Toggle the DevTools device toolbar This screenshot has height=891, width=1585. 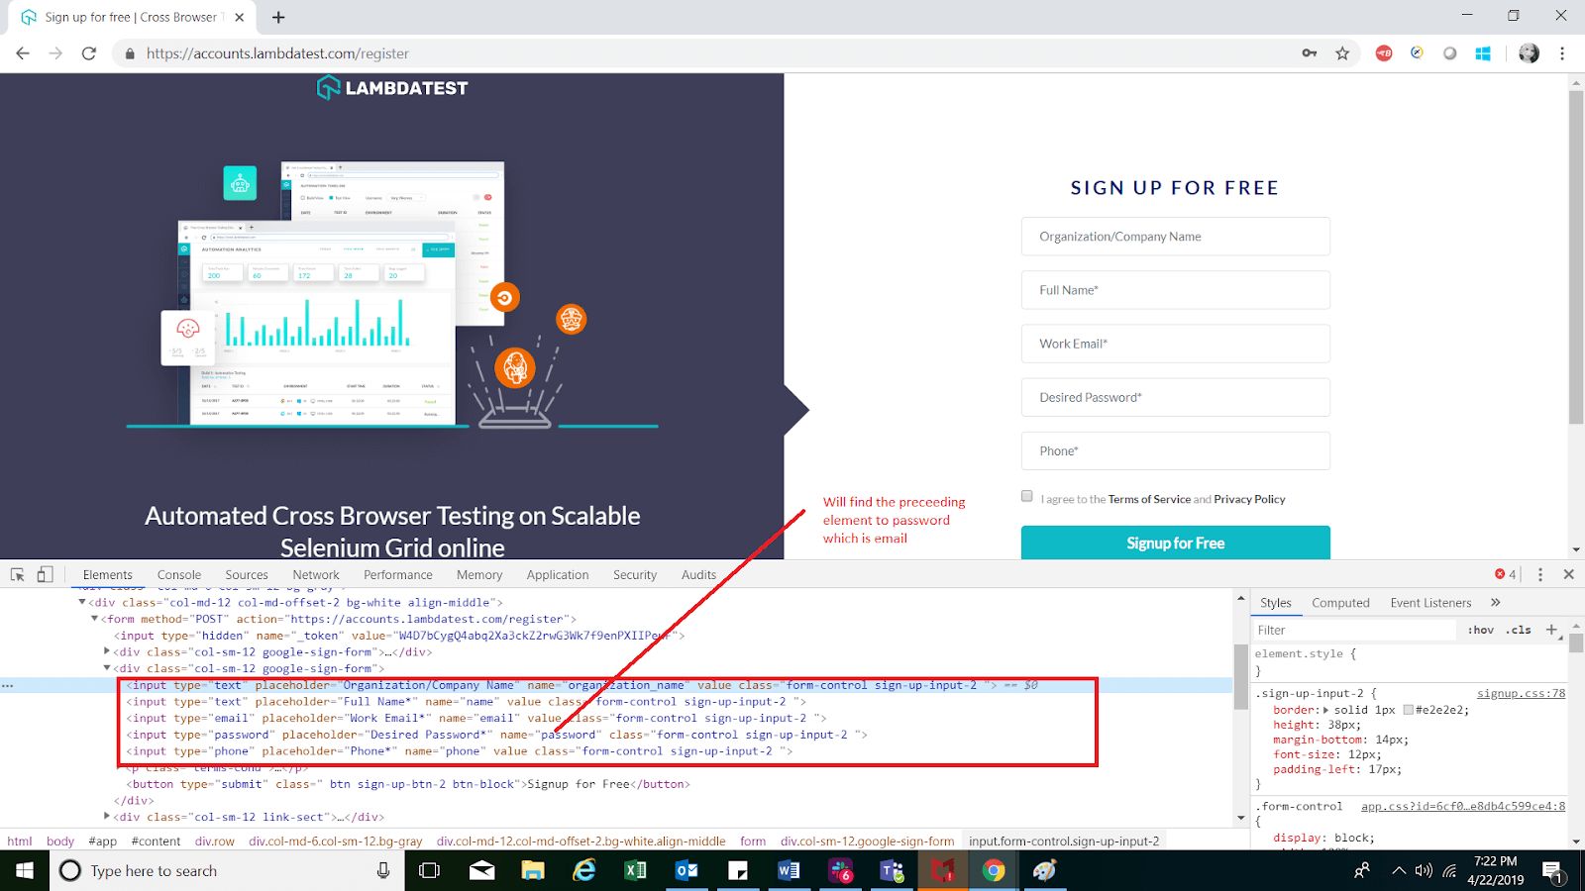[x=45, y=574]
